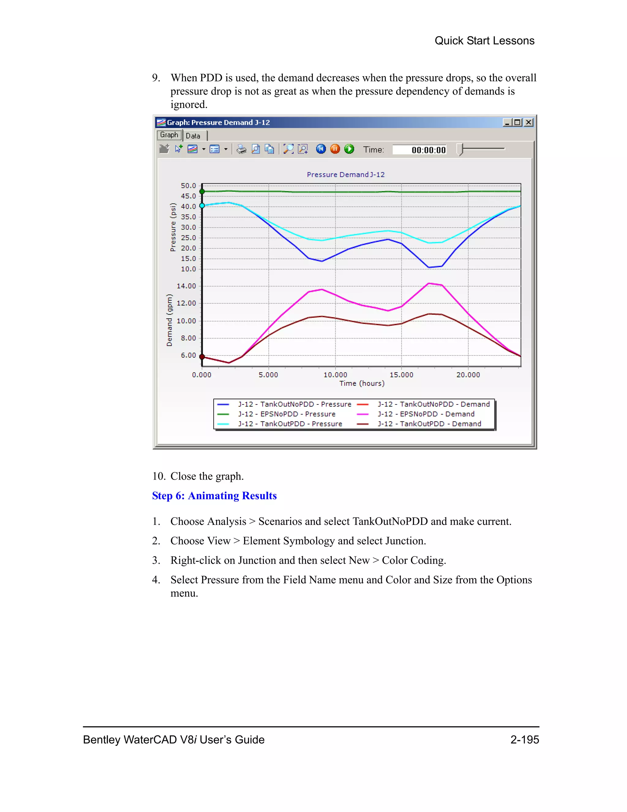Click the Add to Graph icon
This screenshot has height=812, width=627.
coord(164,149)
